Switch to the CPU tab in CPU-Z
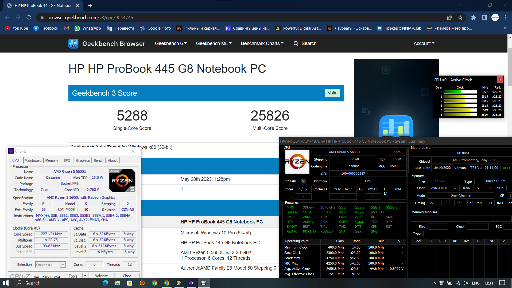Viewport: 512px width, 288px height. (16, 160)
